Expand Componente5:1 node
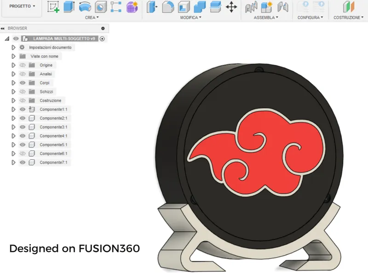Screen dimensions: 368x276 13,145
